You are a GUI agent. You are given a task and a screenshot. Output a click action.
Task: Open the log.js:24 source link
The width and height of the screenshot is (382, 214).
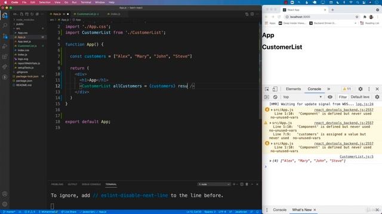pos(365,104)
